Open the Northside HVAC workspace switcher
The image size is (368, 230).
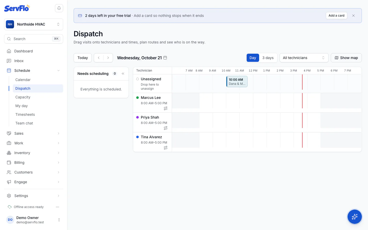[x=33, y=24]
